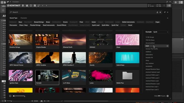Open Kontakt settings gear icon
184x103 pixels.
click(31, 5)
